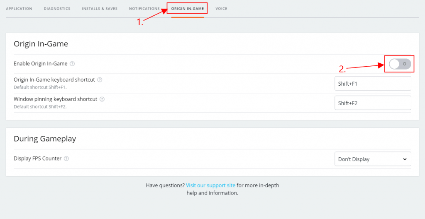Click the Origin In-Game keyboard shortcut label
This screenshot has height=219, width=425.
(x=54, y=80)
